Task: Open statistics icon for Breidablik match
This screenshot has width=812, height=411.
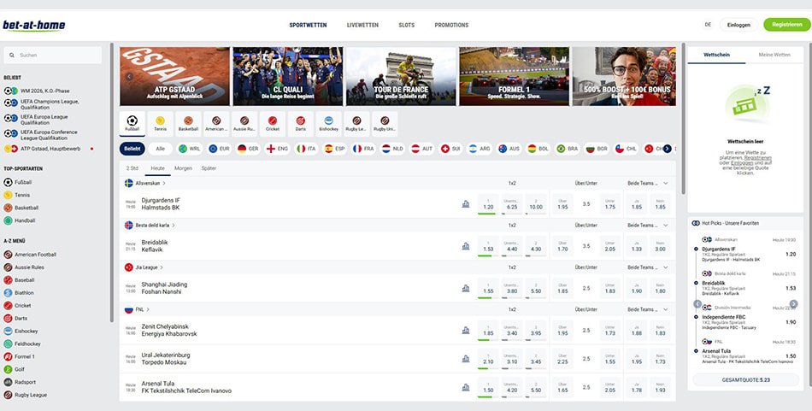Action: 466,246
